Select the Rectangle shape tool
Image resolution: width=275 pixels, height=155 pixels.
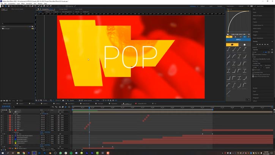click(30, 6)
